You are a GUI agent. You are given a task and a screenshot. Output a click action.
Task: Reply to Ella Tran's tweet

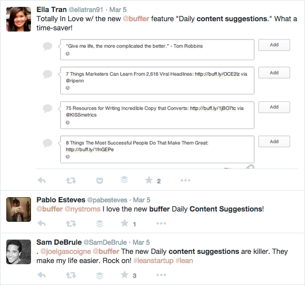pos(41,181)
